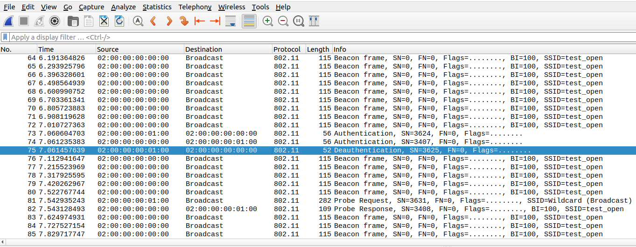Go back in packet history
Image resolution: width=636 pixels, height=247 pixels.
(153, 21)
